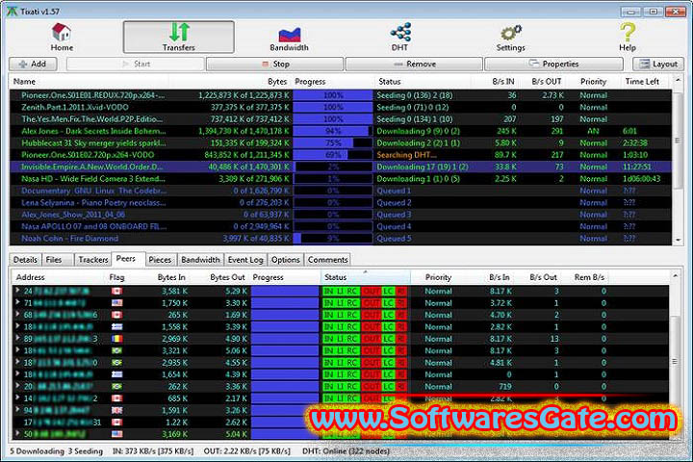Click the DHT Online status bar entry

pos(346,451)
